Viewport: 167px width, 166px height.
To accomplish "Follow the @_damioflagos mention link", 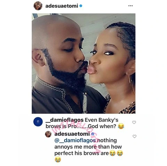I will (x=75, y=141).
